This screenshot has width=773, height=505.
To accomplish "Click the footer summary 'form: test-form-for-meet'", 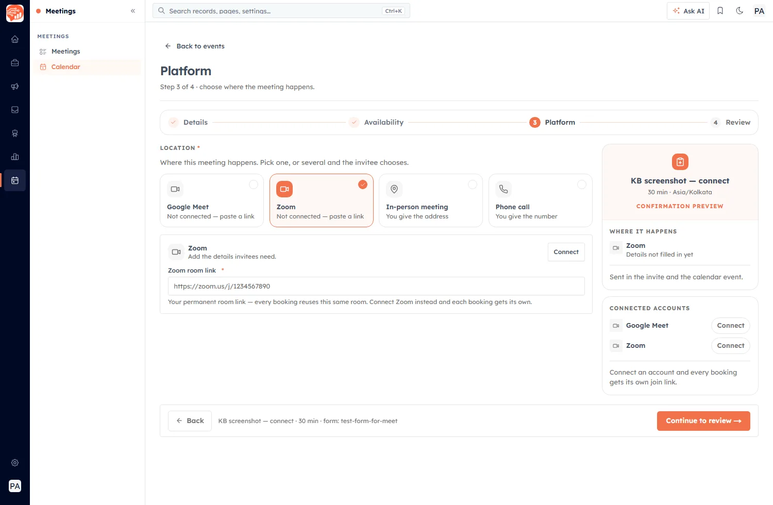I will tap(361, 421).
